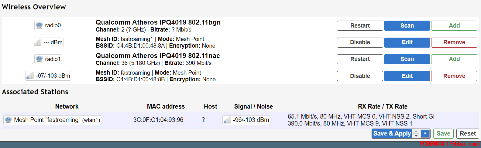This screenshot has width=481, height=148.
Task: Click the radio0 wireless device icon
Action: coord(39,25)
